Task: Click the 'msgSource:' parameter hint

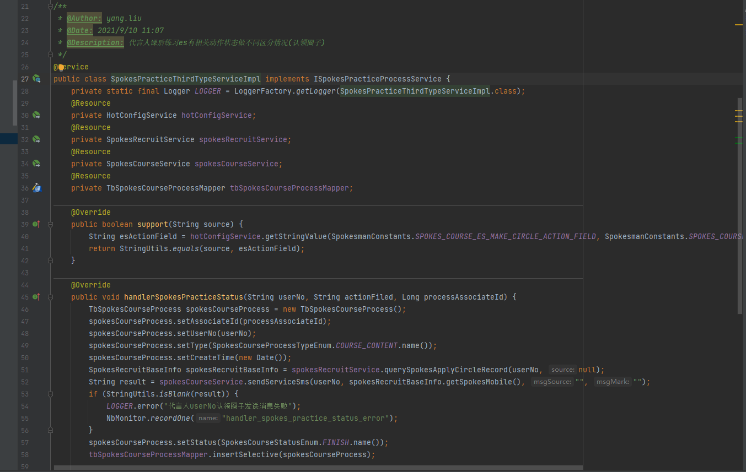Action: [552, 382]
